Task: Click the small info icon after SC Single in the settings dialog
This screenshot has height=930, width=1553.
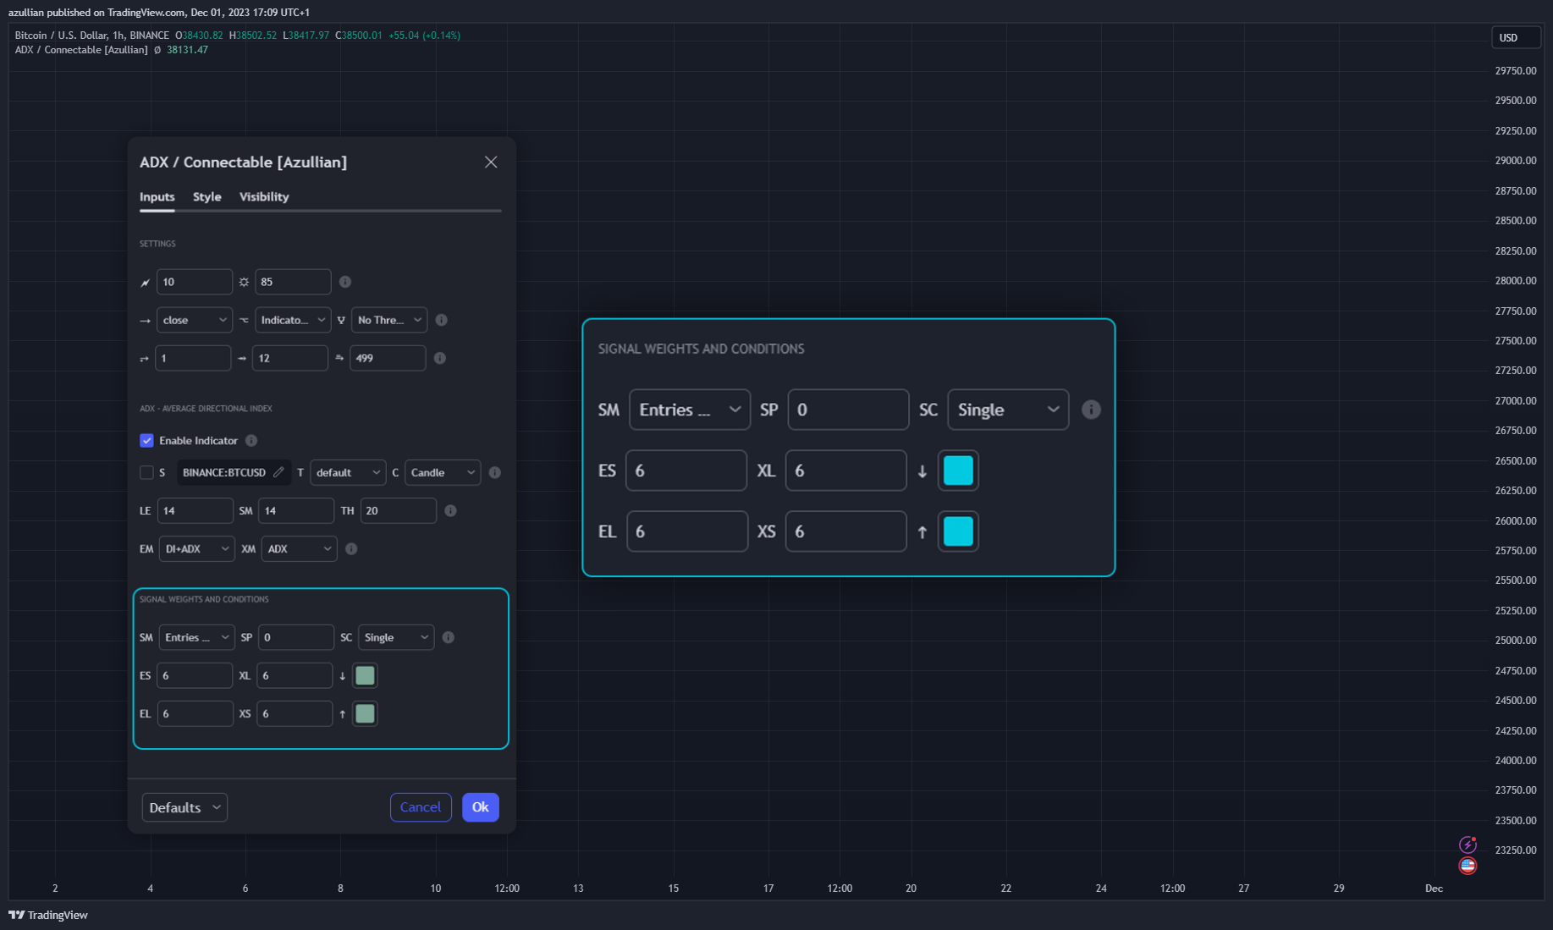Action: [x=449, y=637]
